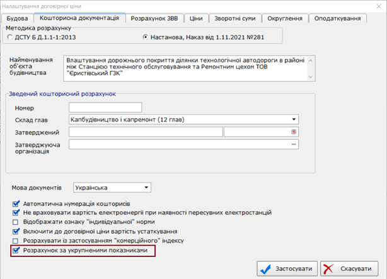Select Настанова, Наказ від 1.11.2021 №281 option
This screenshot has width=387, height=279.
pyautogui.click(x=146, y=37)
